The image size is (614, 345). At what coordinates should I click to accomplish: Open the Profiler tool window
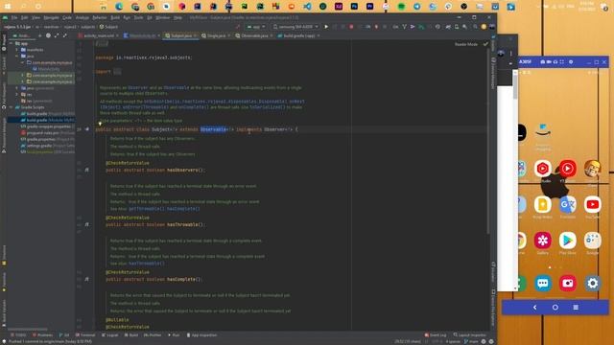[x=153, y=335]
